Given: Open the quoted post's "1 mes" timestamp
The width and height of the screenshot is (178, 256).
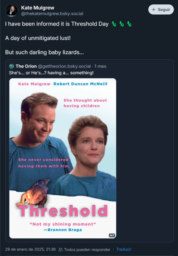Looking at the screenshot, I should [100, 66].
